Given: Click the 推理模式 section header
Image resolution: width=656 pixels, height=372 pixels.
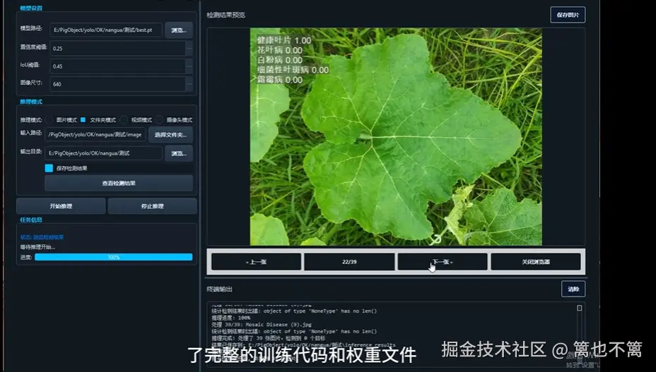Looking at the screenshot, I should pos(31,102).
